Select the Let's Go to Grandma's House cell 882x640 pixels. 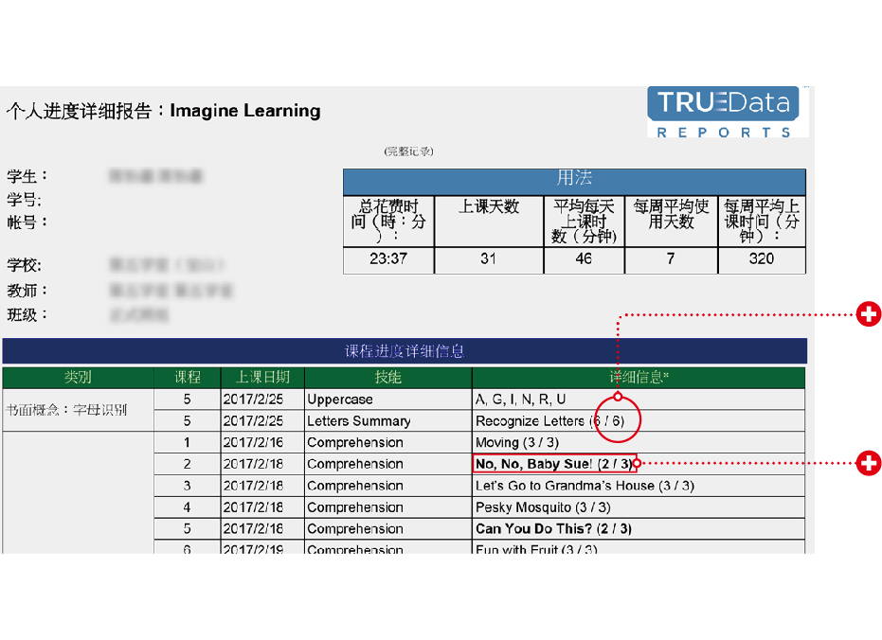coord(639,486)
